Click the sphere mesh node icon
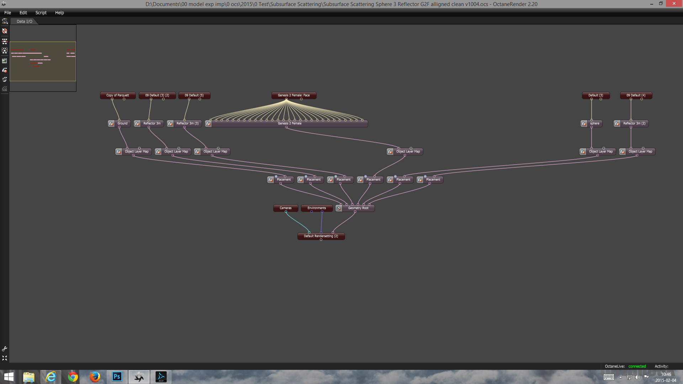 click(584, 123)
